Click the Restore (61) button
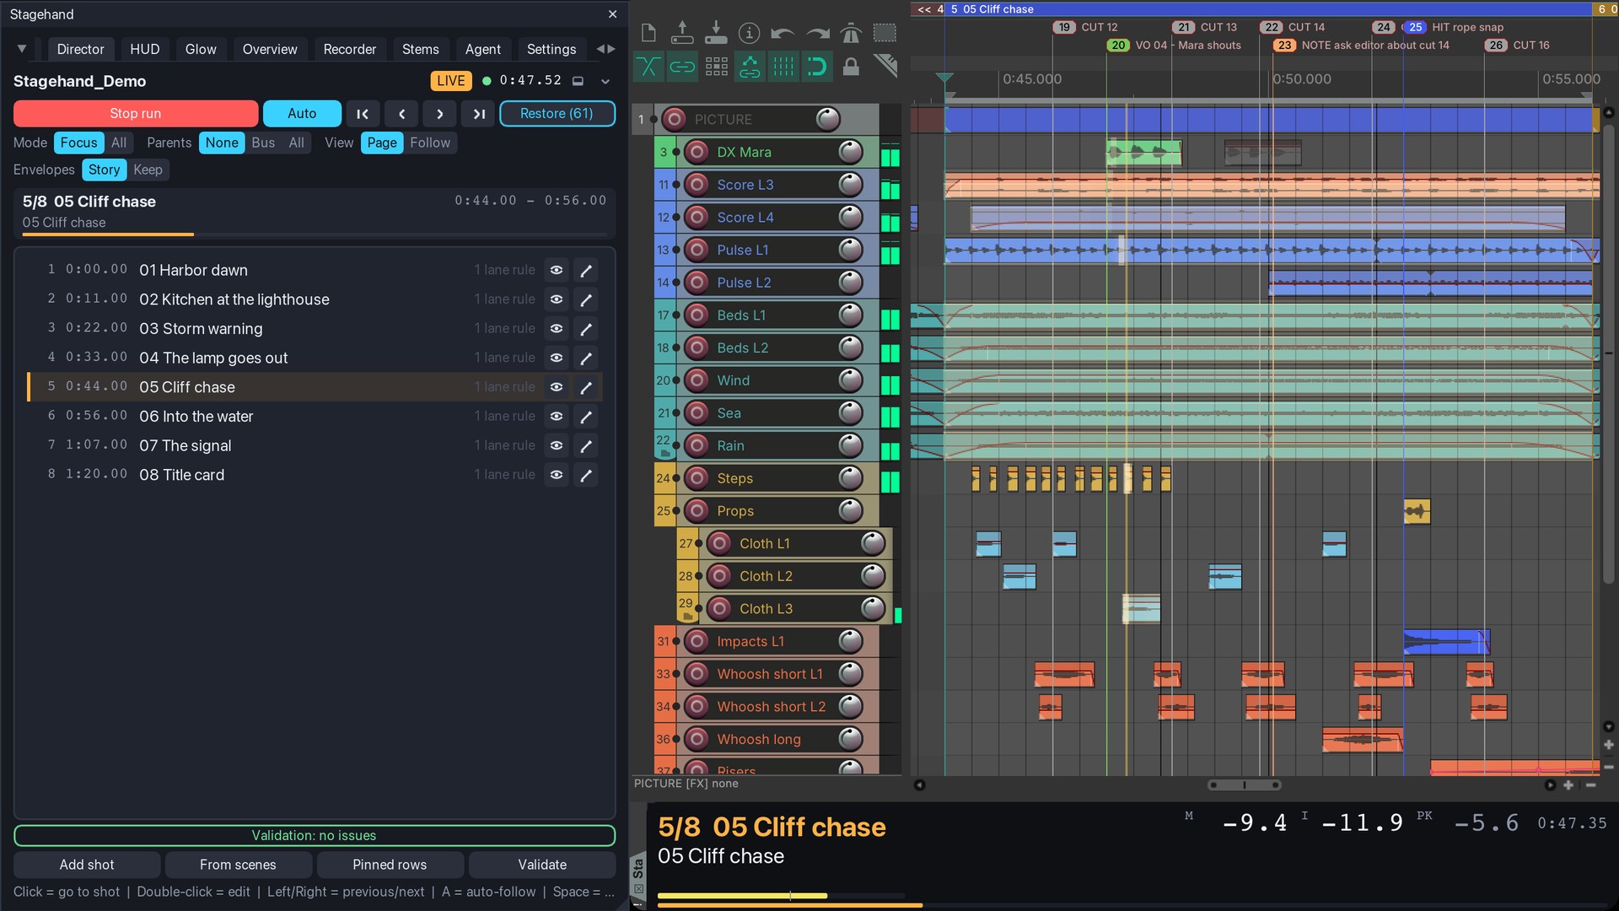This screenshot has width=1619, height=911. tap(557, 113)
